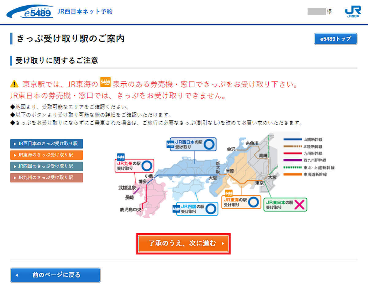The height and width of the screenshot is (285, 368).
Task: Click the 東北・上越新幹線 legend entry
Action: click(310, 168)
